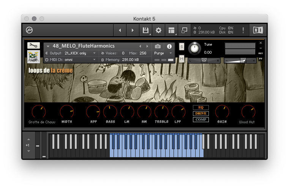Screen dimensions: 289x188
Task: Shift keyboard octave down with arrow
Action: (28, 151)
